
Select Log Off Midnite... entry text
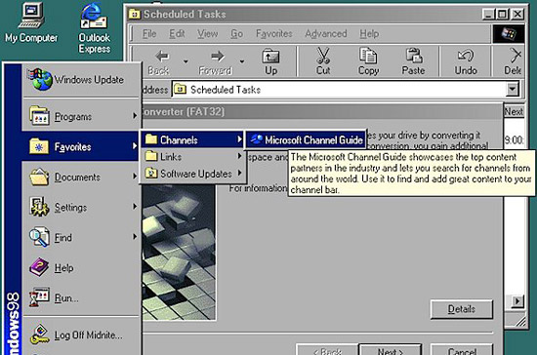88,335
